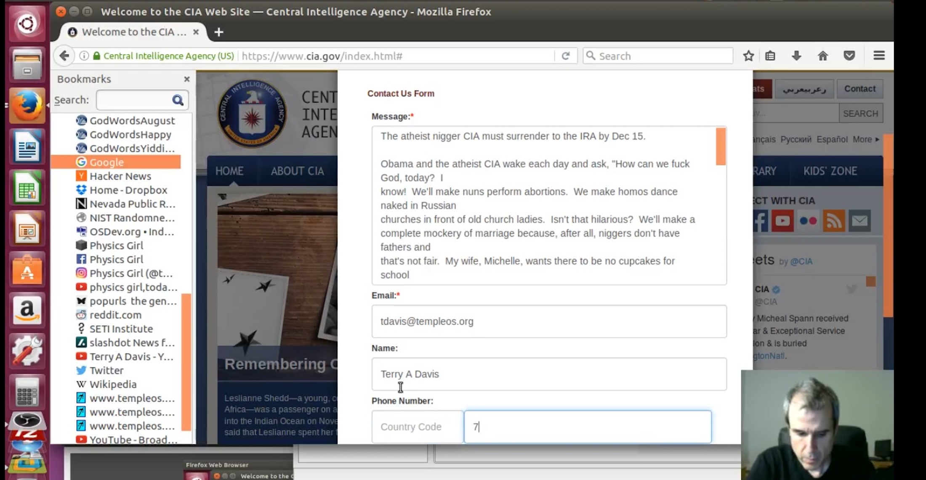Go to the Firefox home icon
This screenshot has height=480, width=926.
(x=822, y=56)
